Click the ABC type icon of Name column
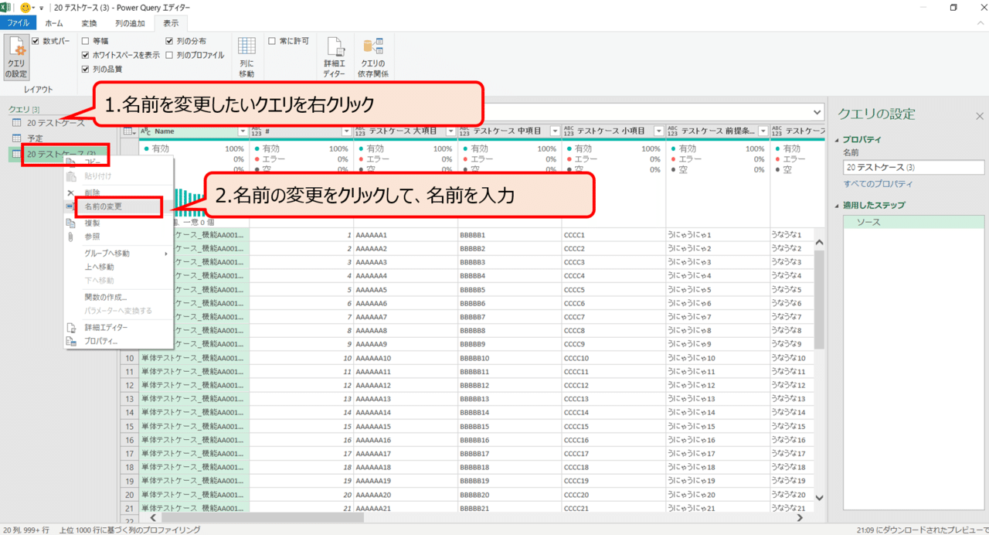This screenshot has height=535, width=989. click(x=146, y=131)
